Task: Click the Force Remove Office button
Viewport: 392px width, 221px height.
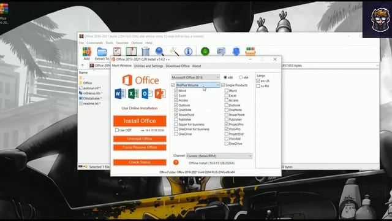Action: [140, 147]
